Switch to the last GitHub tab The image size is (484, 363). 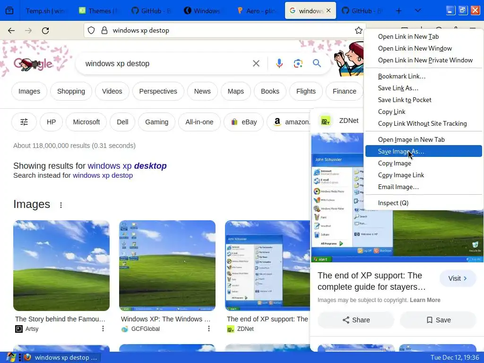click(363, 11)
